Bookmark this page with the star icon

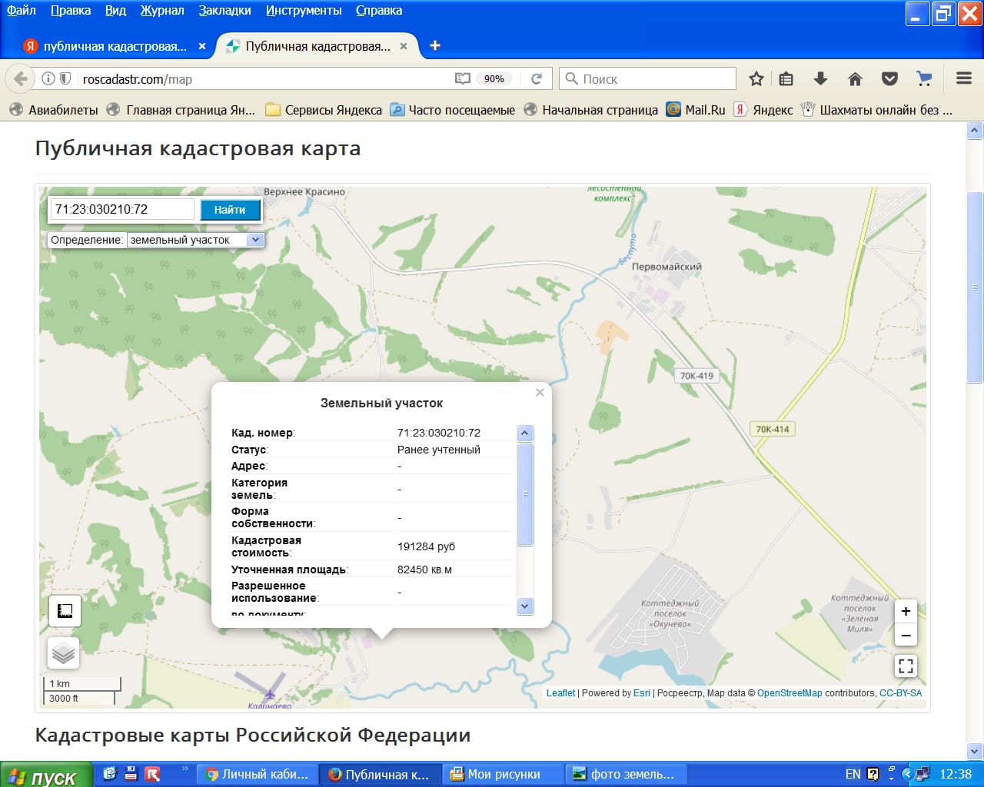tap(756, 78)
